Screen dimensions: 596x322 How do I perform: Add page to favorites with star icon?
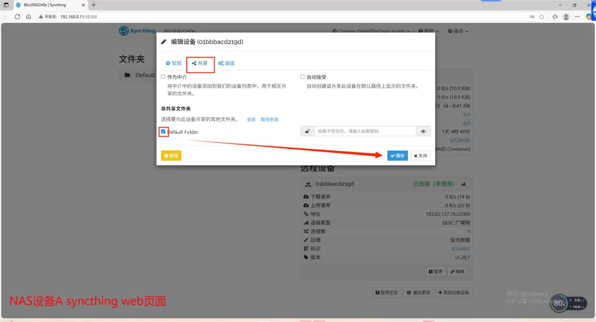coord(542,16)
